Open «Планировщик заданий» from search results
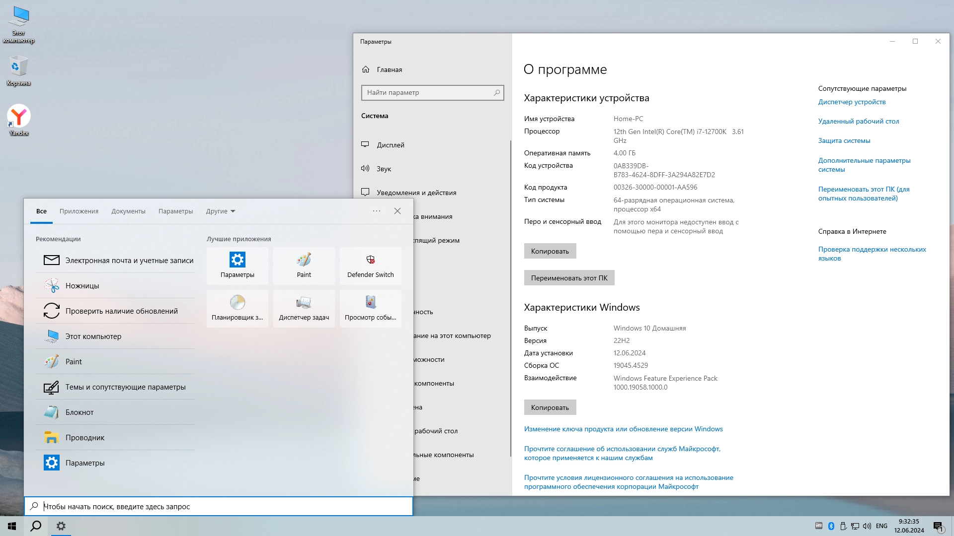 (x=238, y=308)
